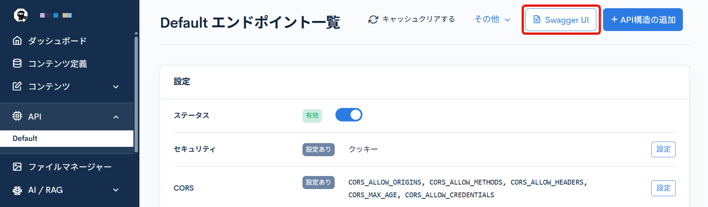This screenshot has height=207, width=708.
Task: Expand the AI / RAG chevron
Action: click(x=116, y=190)
